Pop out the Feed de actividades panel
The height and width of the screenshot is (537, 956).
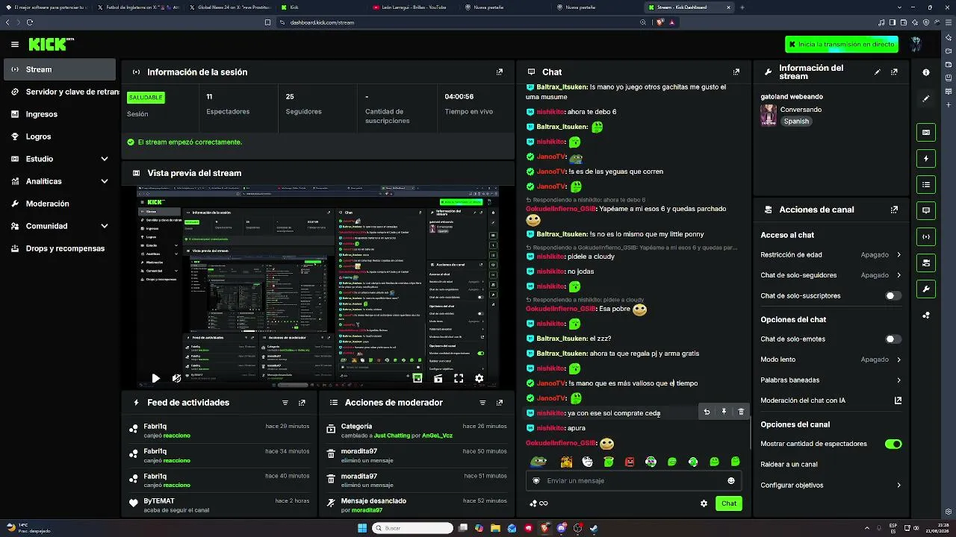302,403
